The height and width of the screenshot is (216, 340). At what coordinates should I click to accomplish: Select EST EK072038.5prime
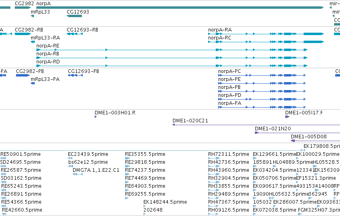point(274,210)
